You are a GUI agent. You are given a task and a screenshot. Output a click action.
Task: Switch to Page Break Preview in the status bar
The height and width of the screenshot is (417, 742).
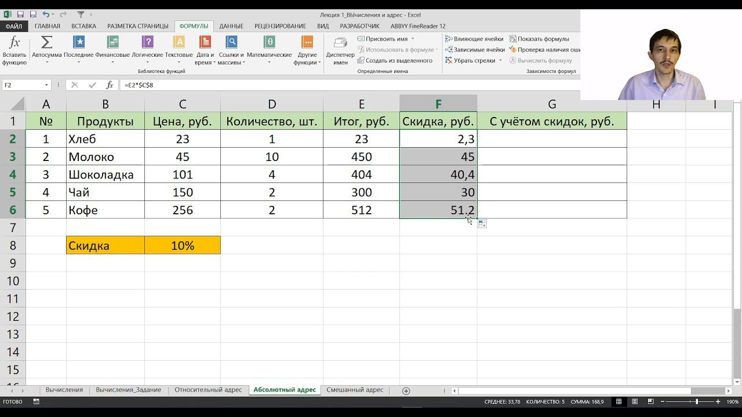650,401
